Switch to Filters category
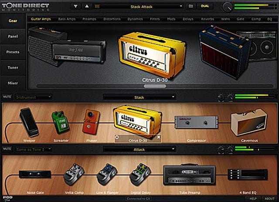 tap(155, 19)
